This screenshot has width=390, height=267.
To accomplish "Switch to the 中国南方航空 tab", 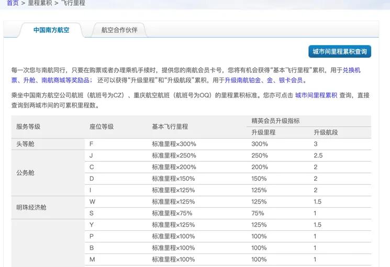I will click(x=51, y=30).
